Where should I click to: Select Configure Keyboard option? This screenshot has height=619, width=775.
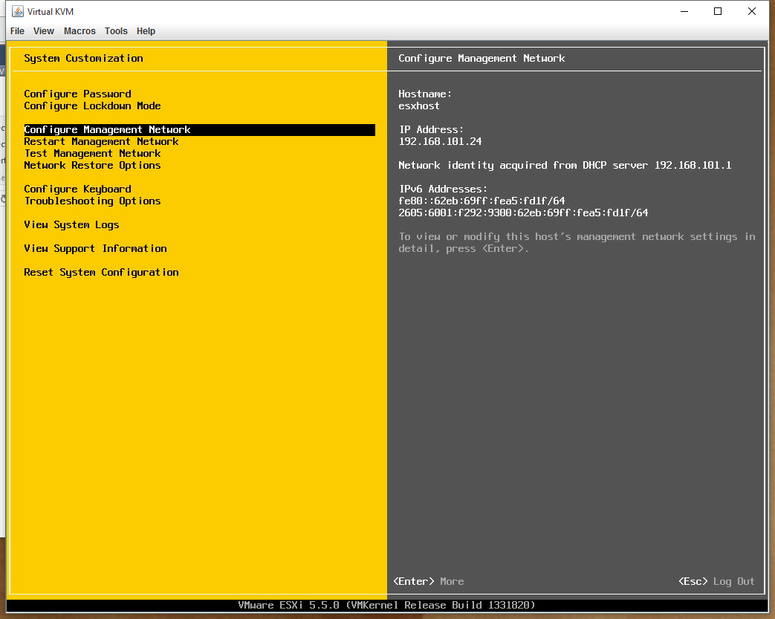[x=77, y=189]
